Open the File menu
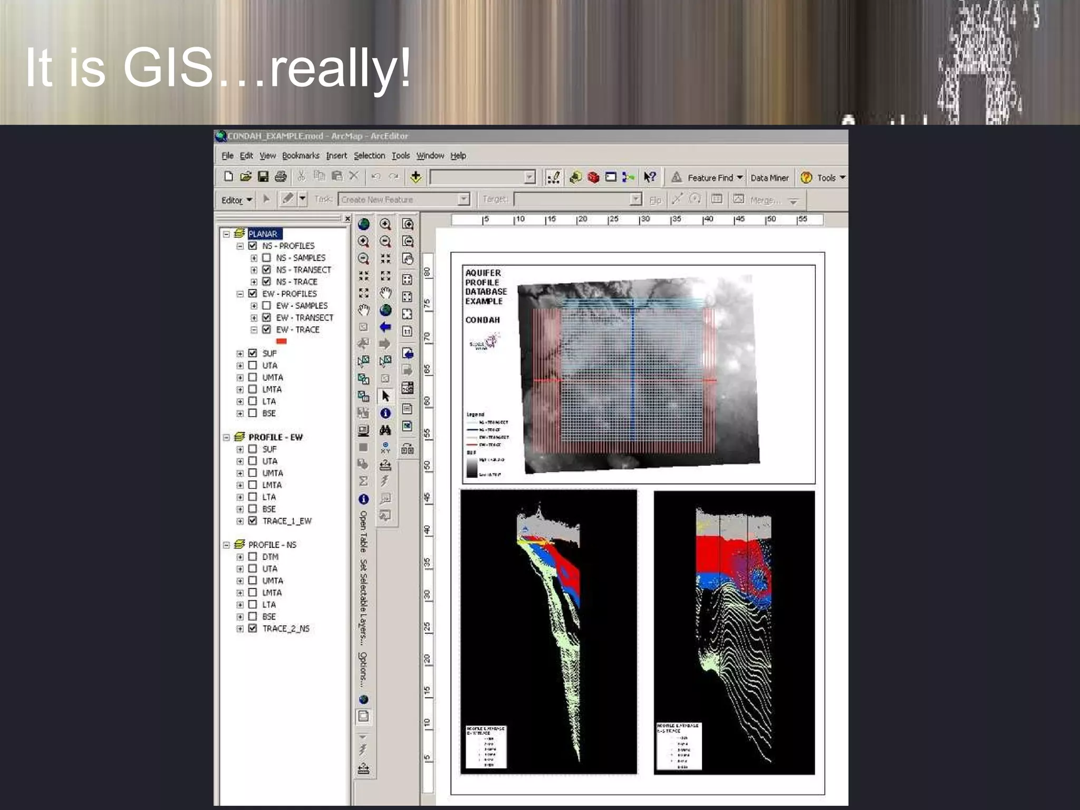Viewport: 1080px width, 810px height. [227, 156]
